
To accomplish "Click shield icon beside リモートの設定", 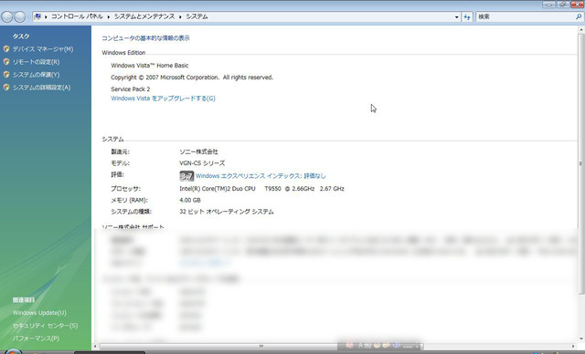I will click(6, 62).
